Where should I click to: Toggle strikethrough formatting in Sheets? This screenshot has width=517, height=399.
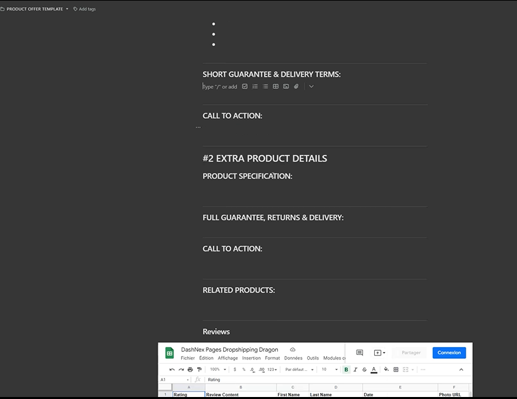(364, 370)
